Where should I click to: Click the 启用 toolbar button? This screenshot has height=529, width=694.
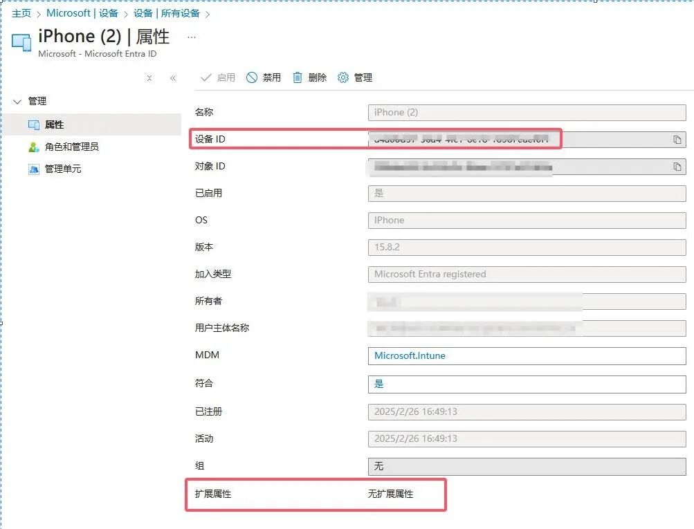(x=218, y=78)
